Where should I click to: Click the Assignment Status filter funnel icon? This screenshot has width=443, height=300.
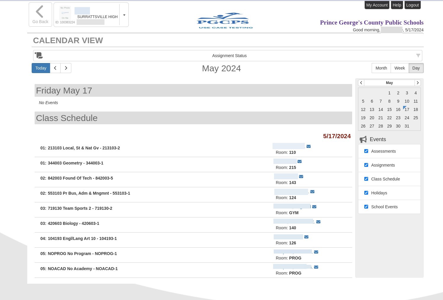[418, 56]
